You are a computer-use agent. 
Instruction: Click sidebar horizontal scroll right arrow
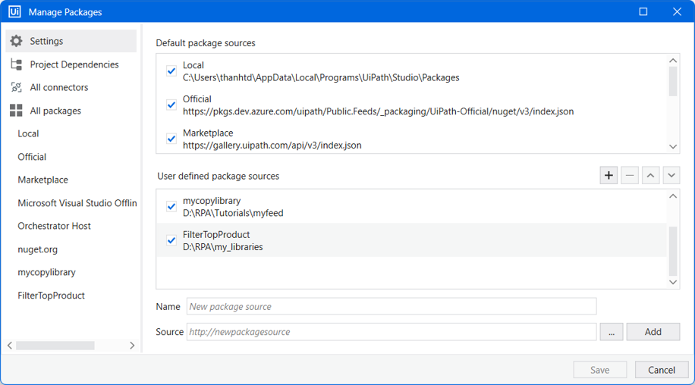click(132, 346)
